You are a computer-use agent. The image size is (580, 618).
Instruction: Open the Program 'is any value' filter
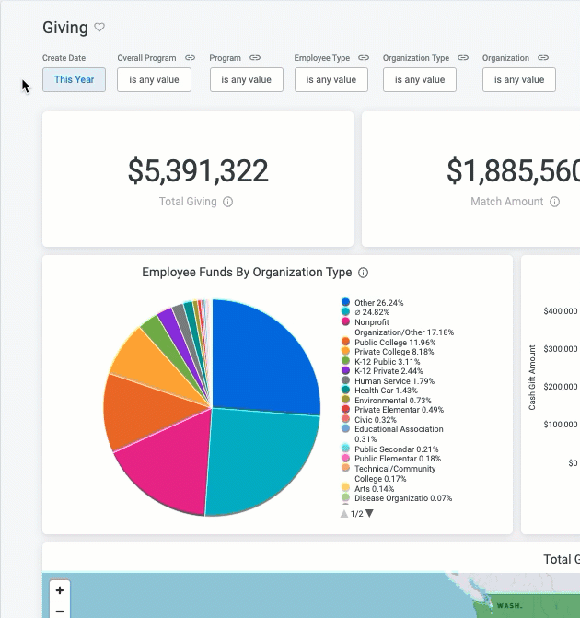point(246,79)
